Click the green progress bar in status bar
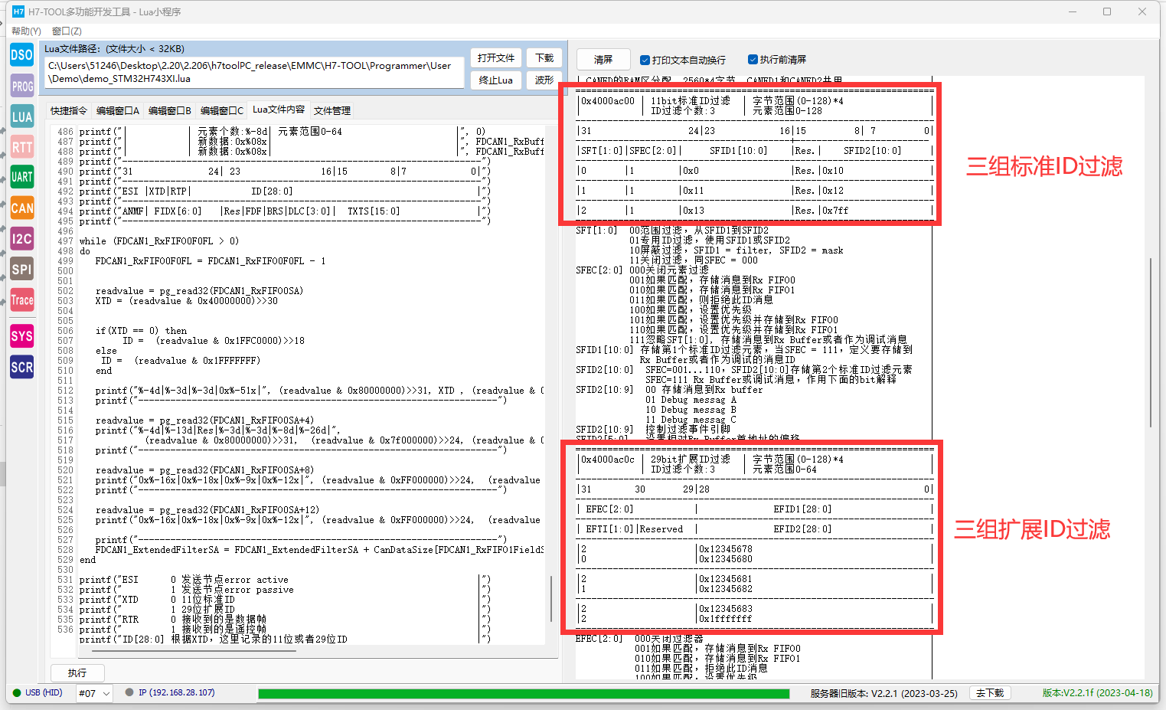The height and width of the screenshot is (710, 1166). 524,694
